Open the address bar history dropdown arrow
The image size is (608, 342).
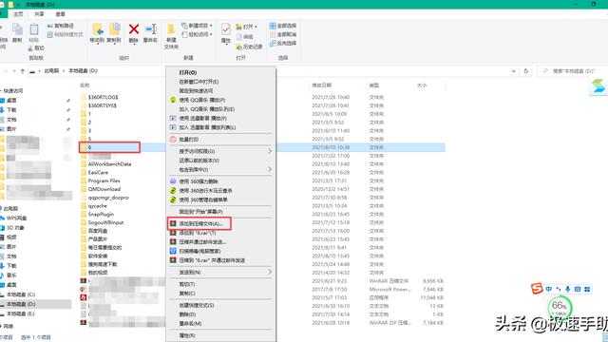click(513, 71)
